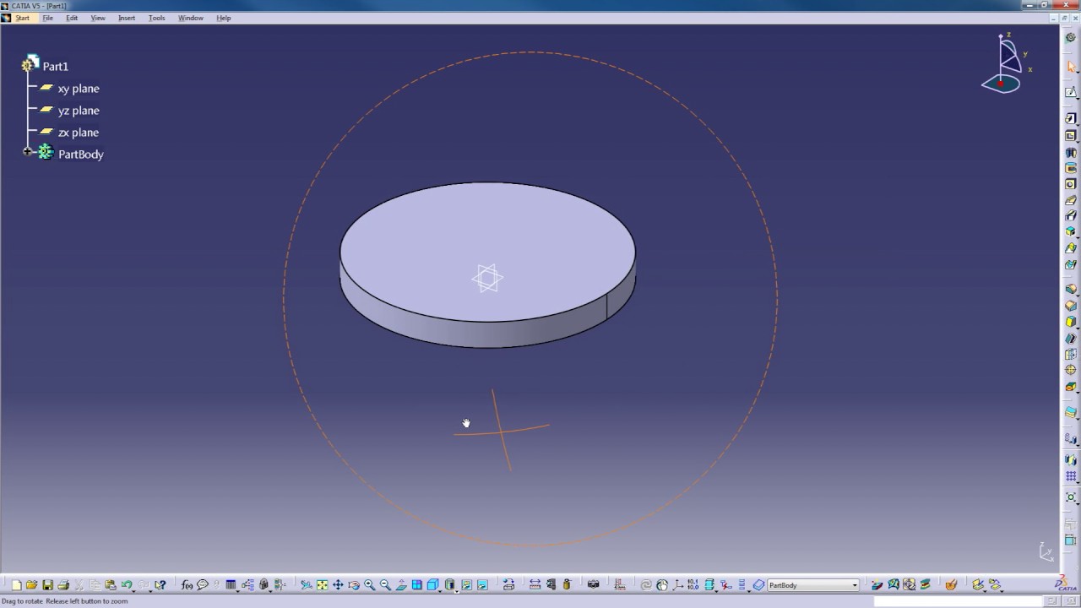Undo the last action
Image resolution: width=1081 pixels, height=608 pixels.
pyautogui.click(x=127, y=584)
